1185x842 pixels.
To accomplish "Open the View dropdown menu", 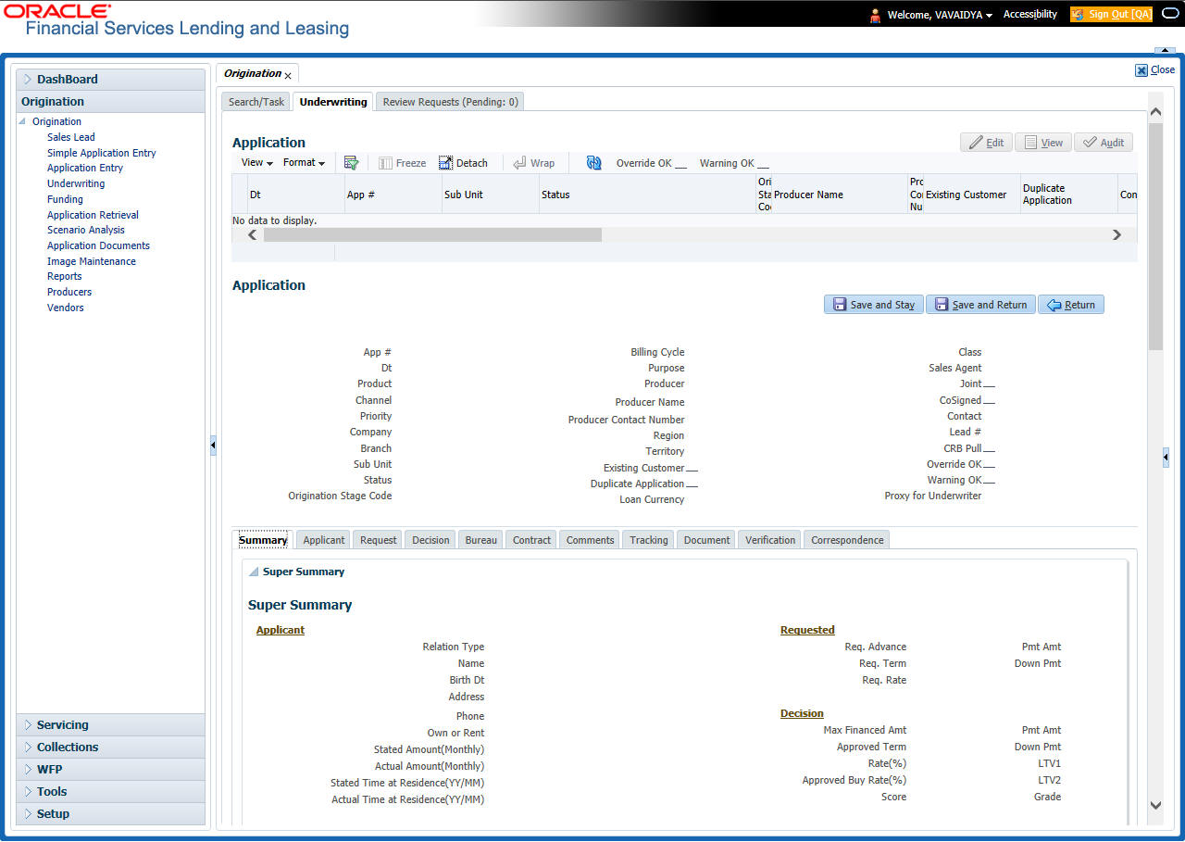I will coord(256,163).
